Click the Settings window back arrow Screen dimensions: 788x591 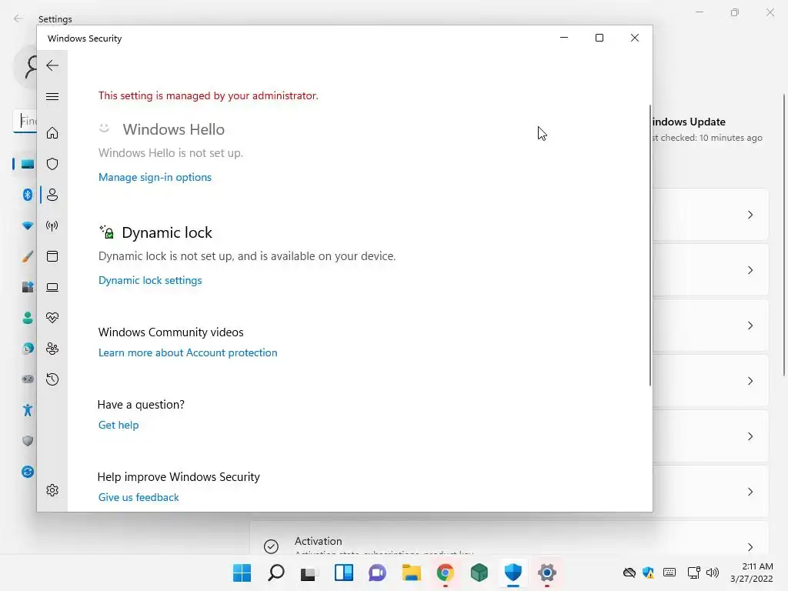[x=18, y=18]
